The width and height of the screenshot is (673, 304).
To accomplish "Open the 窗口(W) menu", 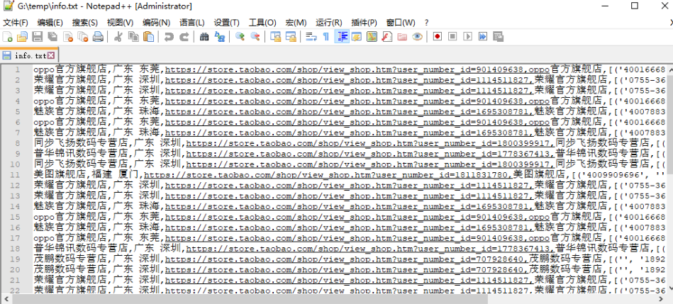I will pyautogui.click(x=401, y=22).
